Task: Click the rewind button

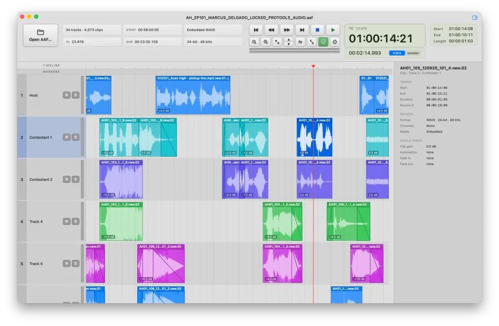Action: tap(271, 30)
